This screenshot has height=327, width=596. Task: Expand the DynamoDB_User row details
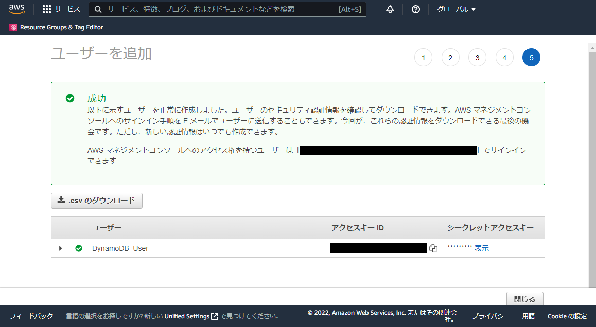point(60,248)
